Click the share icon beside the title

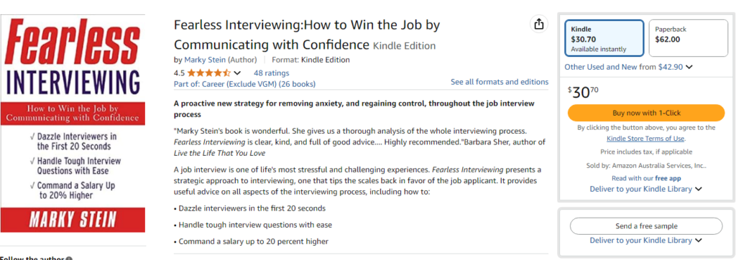pyautogui.click(x=539, y=24)
